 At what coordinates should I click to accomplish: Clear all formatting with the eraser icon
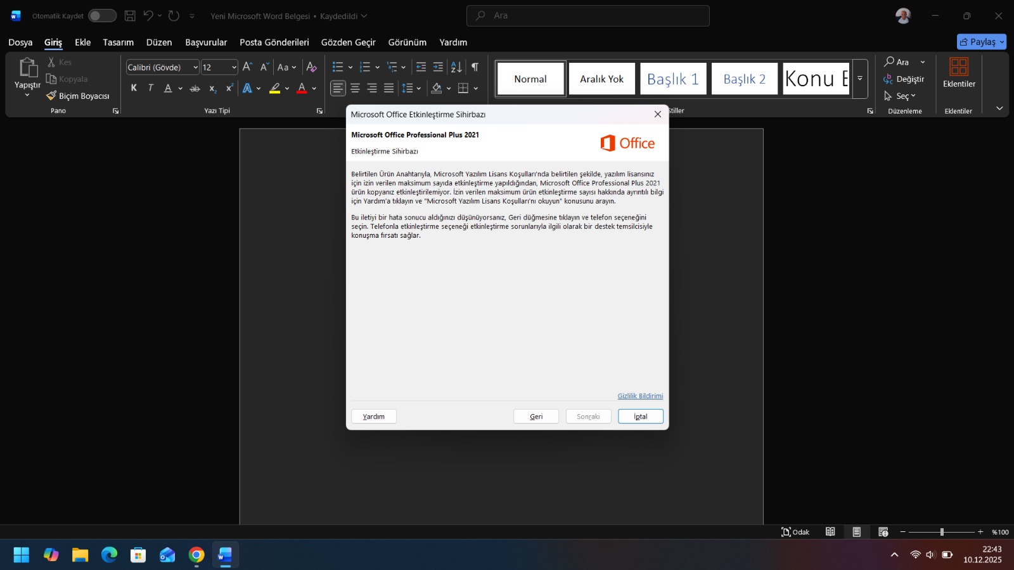pyautogui.click(x=311, y=67)
